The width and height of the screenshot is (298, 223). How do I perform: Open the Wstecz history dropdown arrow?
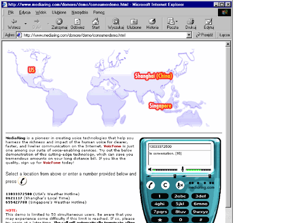tap(26, 24)
